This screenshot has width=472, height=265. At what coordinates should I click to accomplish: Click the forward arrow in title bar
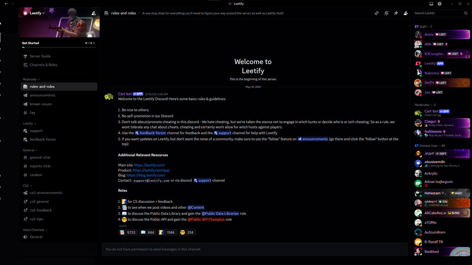(x=12, y=4)
